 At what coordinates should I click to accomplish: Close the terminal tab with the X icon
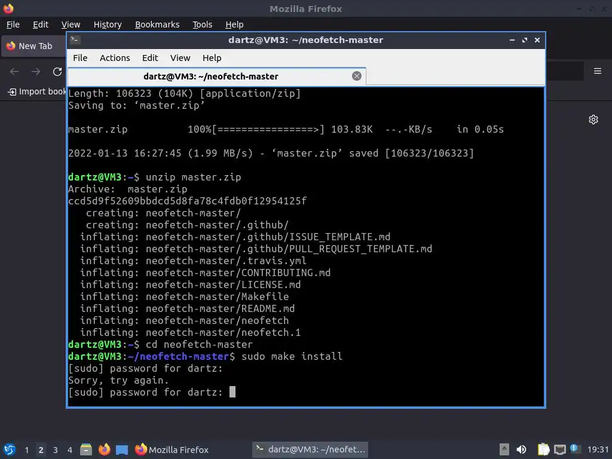tap(356, 76)
